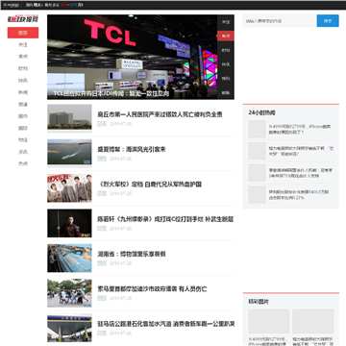Viewport: 346px width, 346px height.
Task: Open the 驻马店公路港石化 headline
Action: point(166,324)
